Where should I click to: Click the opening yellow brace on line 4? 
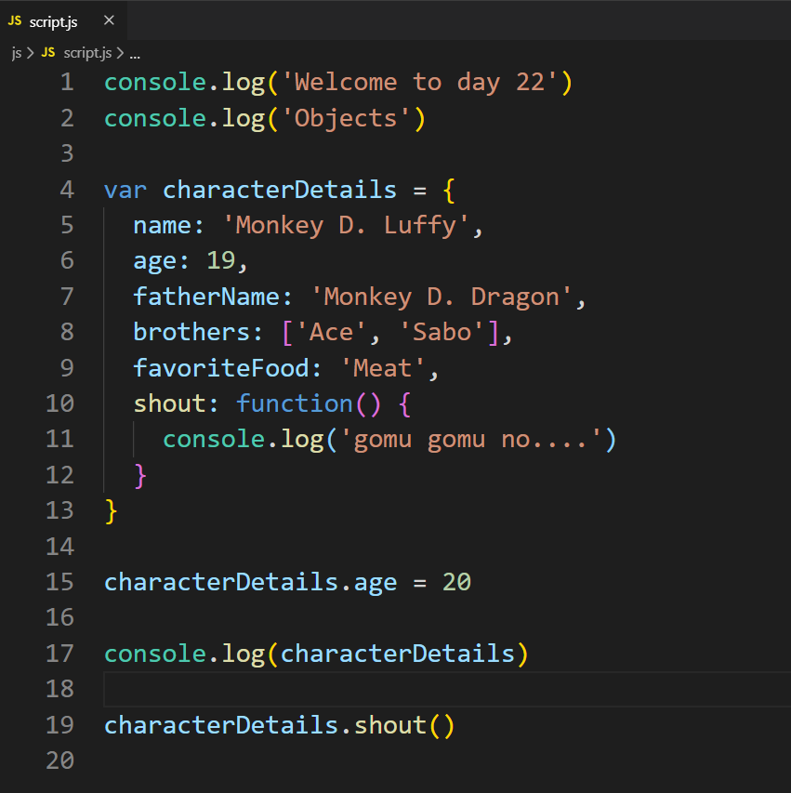[449, 191]
